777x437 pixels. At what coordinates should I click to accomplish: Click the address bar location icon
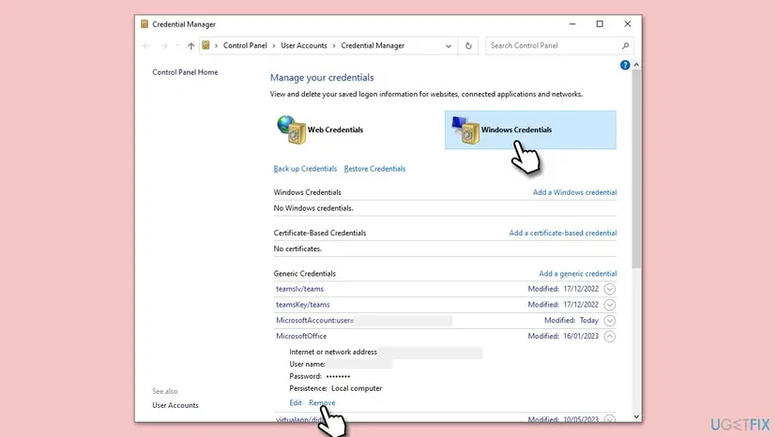206,45
